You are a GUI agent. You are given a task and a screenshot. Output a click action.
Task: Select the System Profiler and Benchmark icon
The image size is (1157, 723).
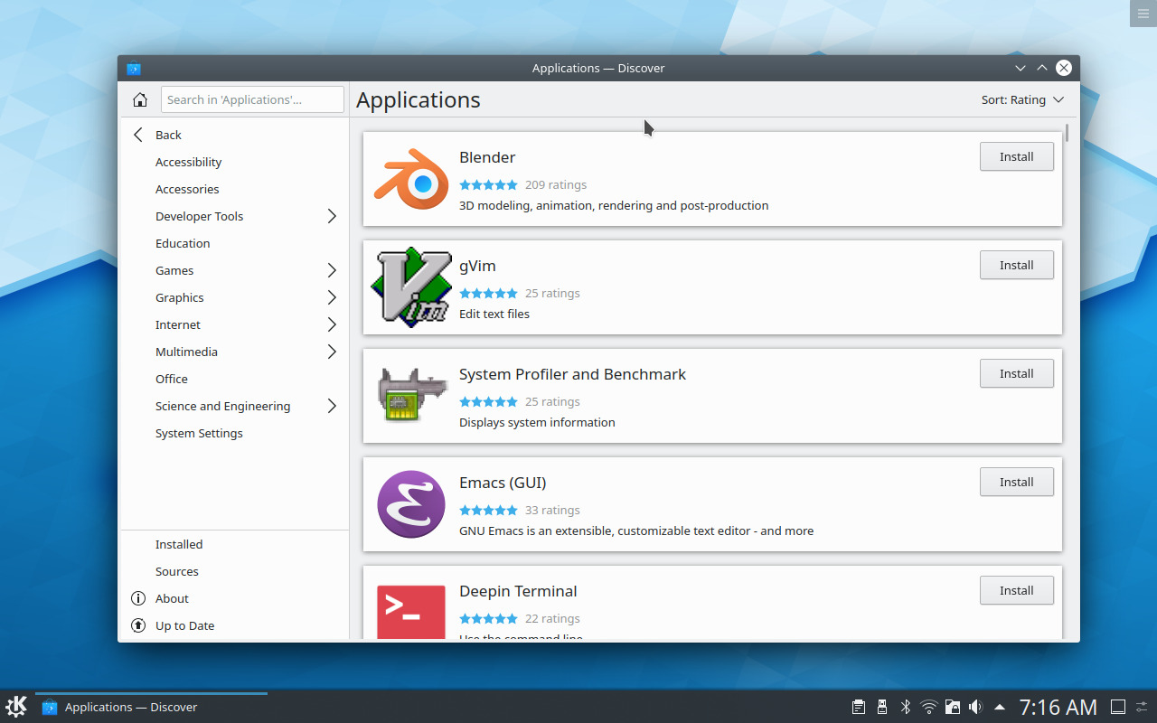(411, 396)
